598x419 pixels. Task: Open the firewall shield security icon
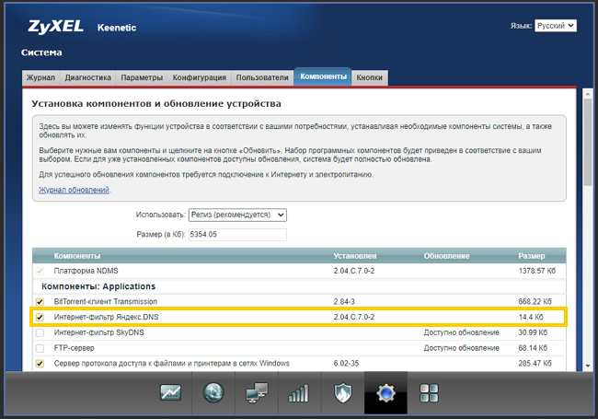(342, 393)
